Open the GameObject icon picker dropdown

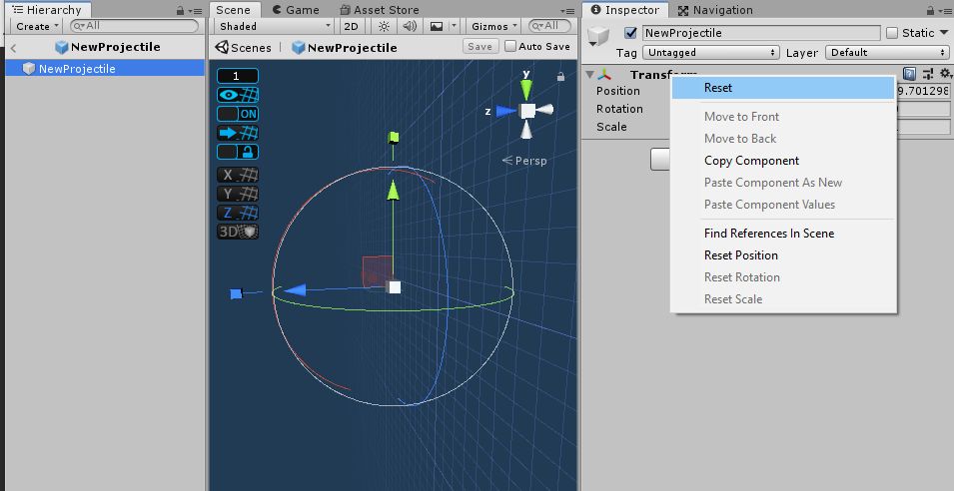(598, 37)
